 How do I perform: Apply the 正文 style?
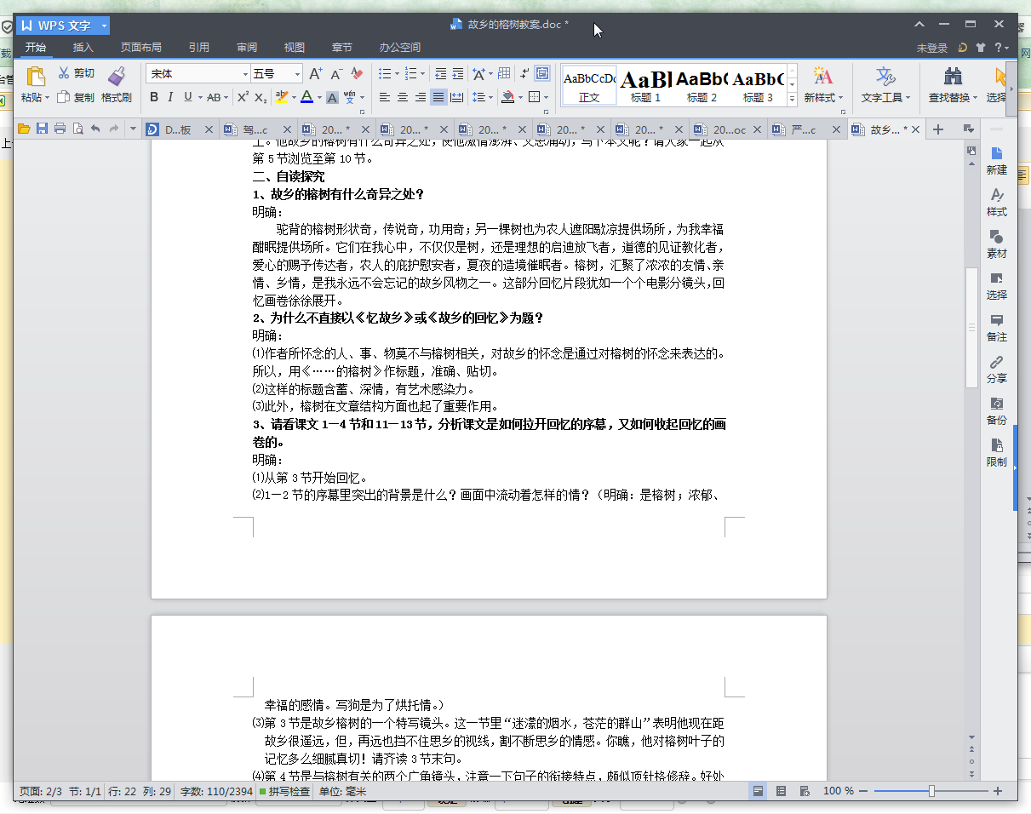[589, 85]
